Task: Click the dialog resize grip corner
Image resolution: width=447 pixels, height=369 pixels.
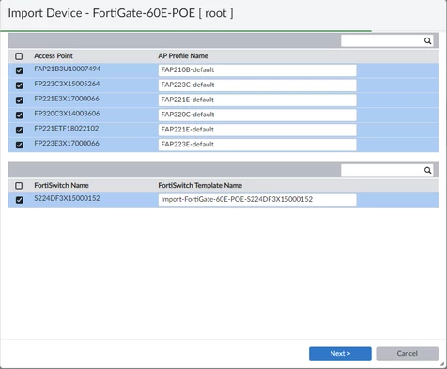Action: coord(442,364)
